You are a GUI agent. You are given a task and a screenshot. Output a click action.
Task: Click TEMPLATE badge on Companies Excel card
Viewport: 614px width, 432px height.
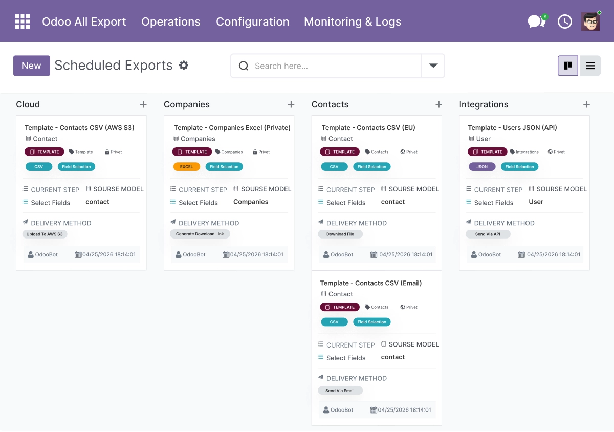coord(192,152)
